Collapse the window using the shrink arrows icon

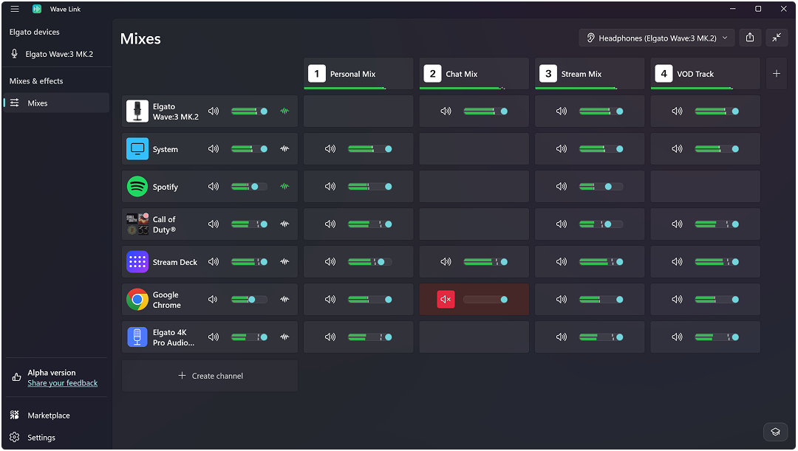(777, 38)
